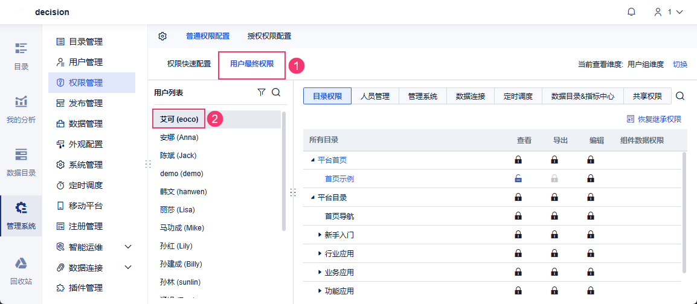
Task: Collapse the 平台目录 tree node
Action: click(x=313, y=197)
